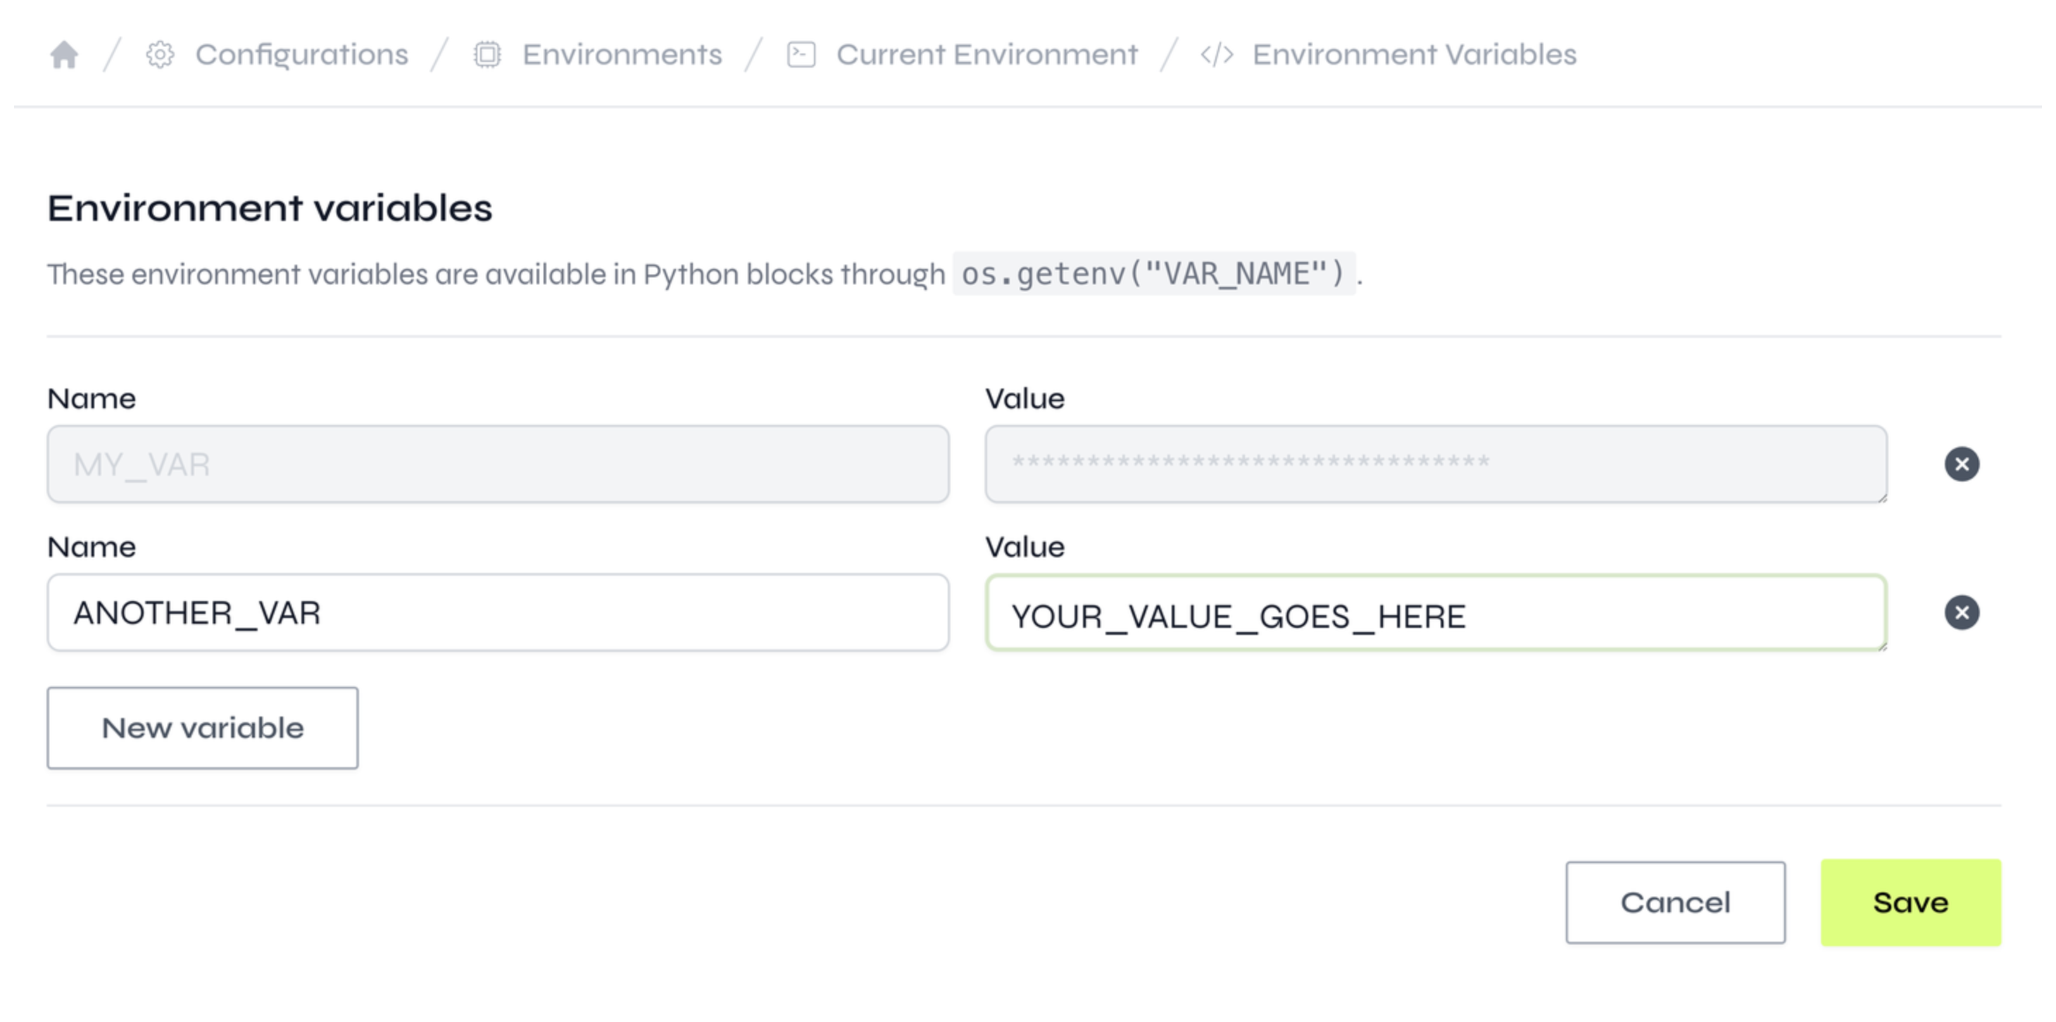The height and width of the screenshot is (1022, 2056).
Task: Select the Environment Variables breadcrumb entry
Action: 1414,54
